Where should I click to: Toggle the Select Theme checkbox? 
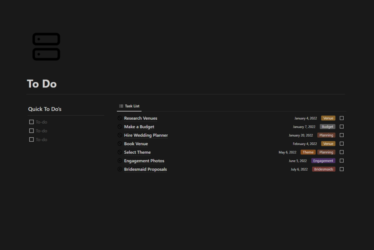pyautogui.click(x=341, y=152)
